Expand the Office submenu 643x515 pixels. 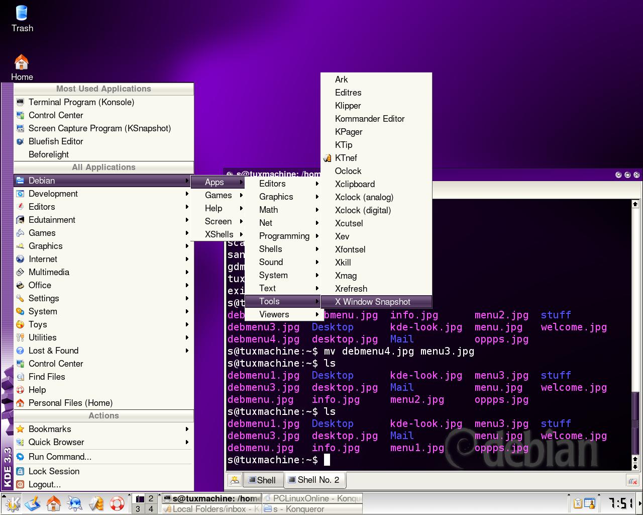click(x=103, y=285)
